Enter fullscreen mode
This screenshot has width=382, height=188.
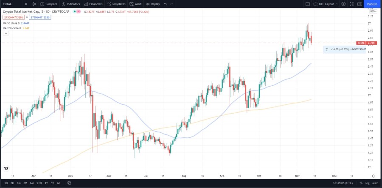click(351, 4)
